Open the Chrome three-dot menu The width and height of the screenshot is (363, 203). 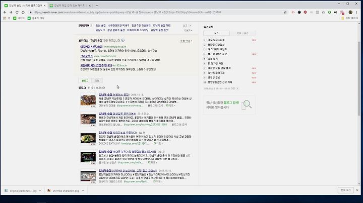[357, 12]
